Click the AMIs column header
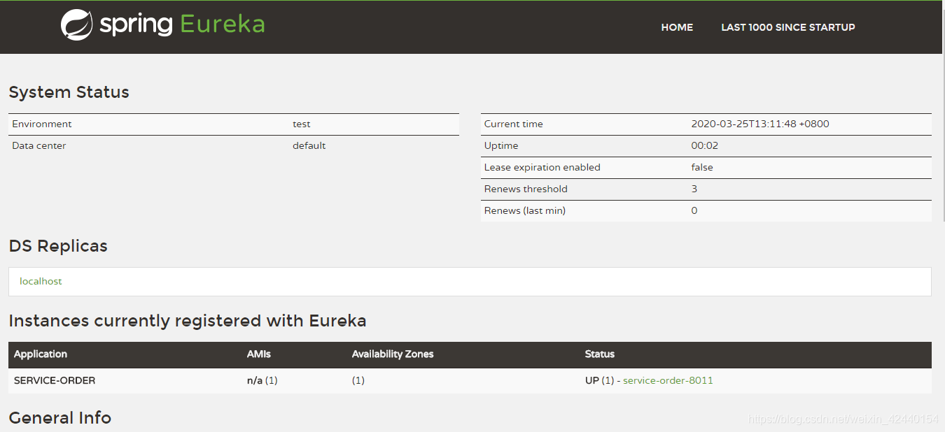 [x=259, y=354]
